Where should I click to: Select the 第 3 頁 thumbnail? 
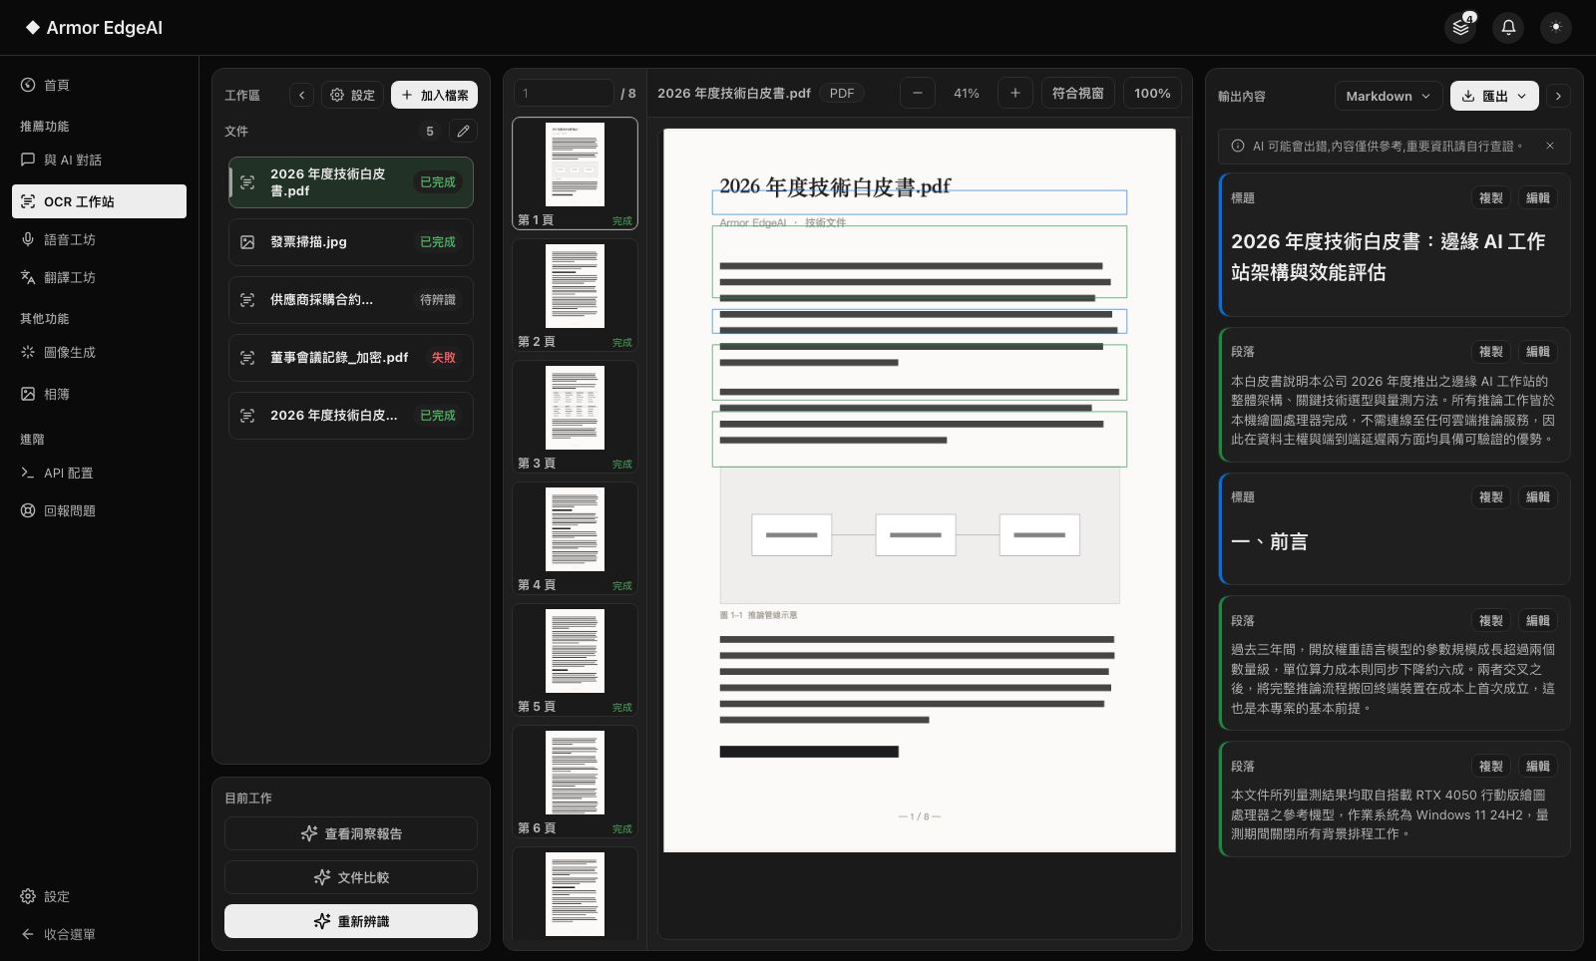point(575,417)
